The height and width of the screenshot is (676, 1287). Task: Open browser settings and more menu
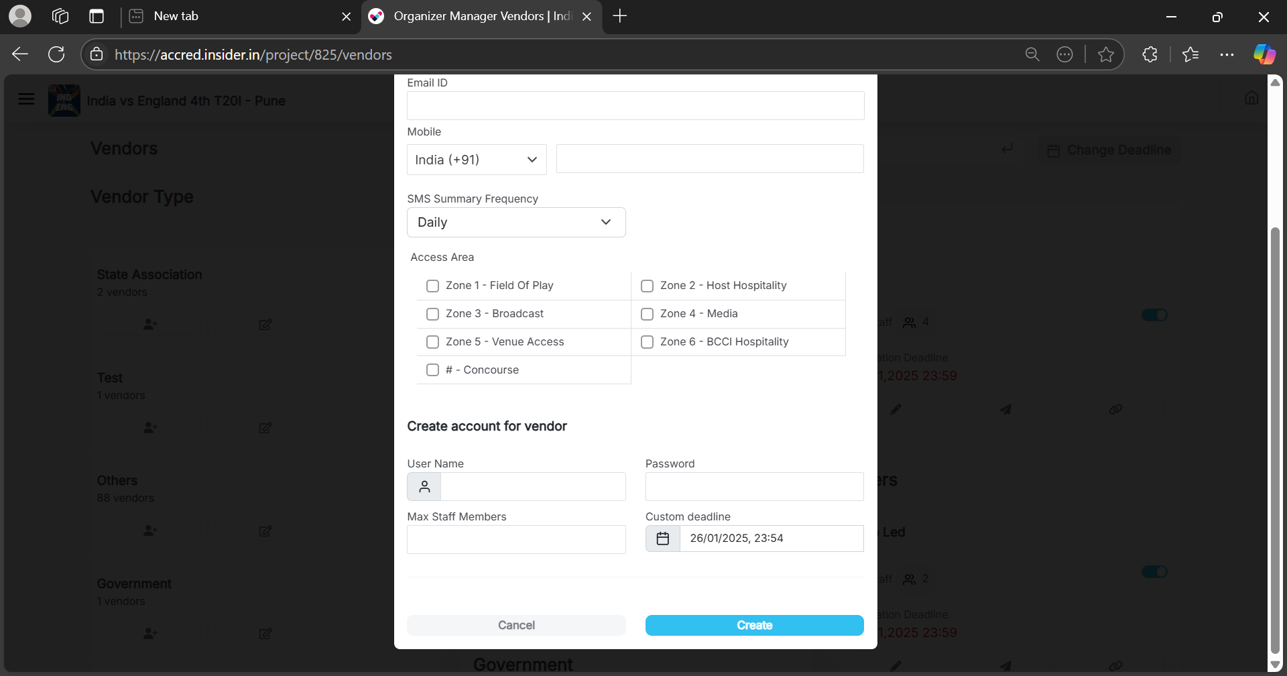1227,54
